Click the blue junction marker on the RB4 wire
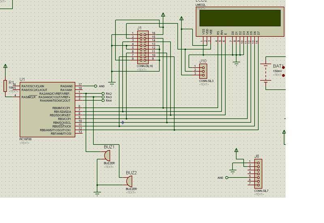This screenshot has width=324, height=223. 123,122
